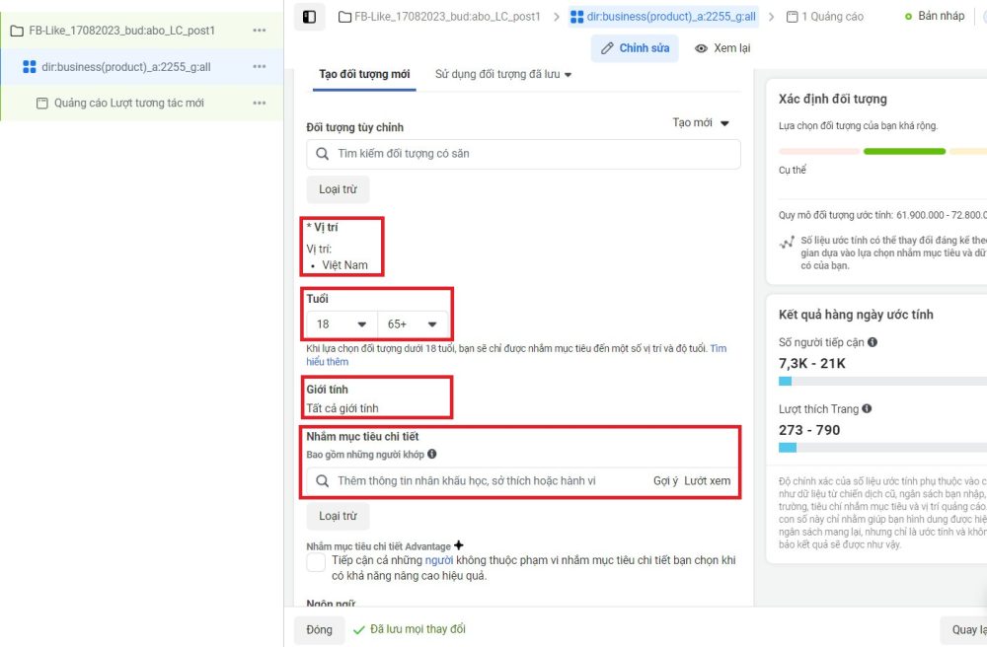Image resolution: width=987 pixels, height=647 pixels.
Task: Click the folder icon in breadcrumb campaign name
Action: 344,17
